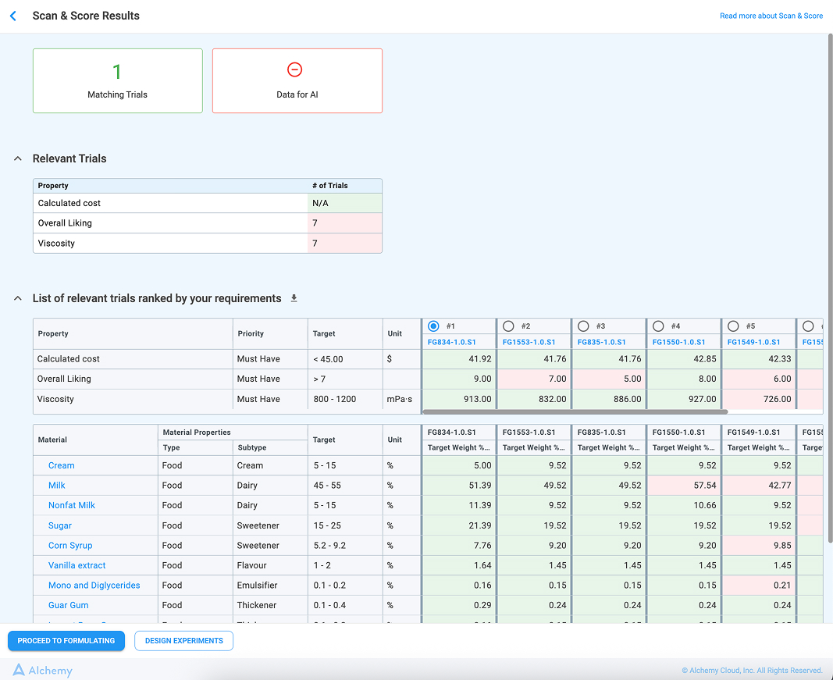
Task: Click the Corn Syrup value 9.85 cell
Action: 759,546
